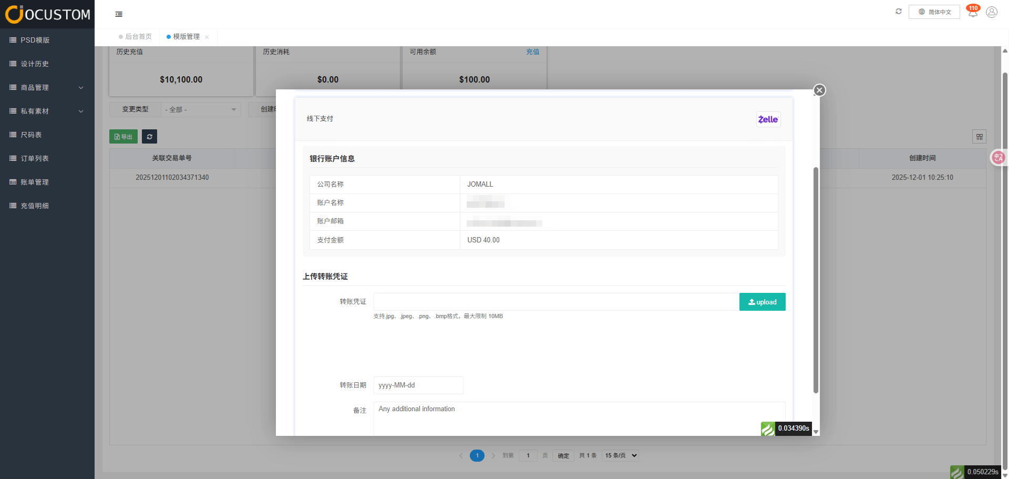
Task: Open the user profile avatar
Action: pos(992,12)
